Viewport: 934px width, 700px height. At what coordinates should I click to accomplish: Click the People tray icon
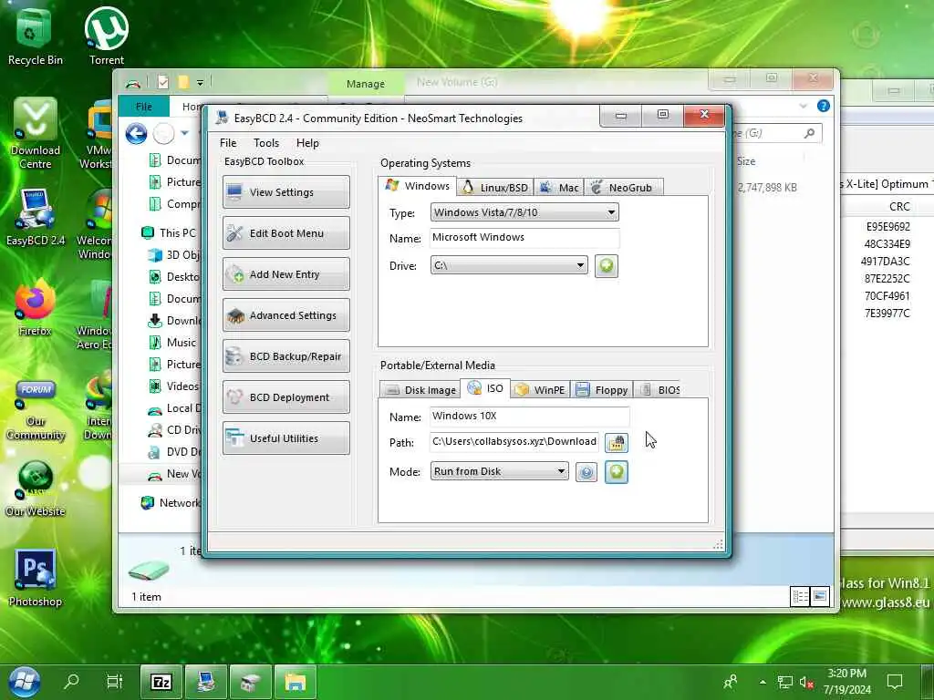pos(730,682)
